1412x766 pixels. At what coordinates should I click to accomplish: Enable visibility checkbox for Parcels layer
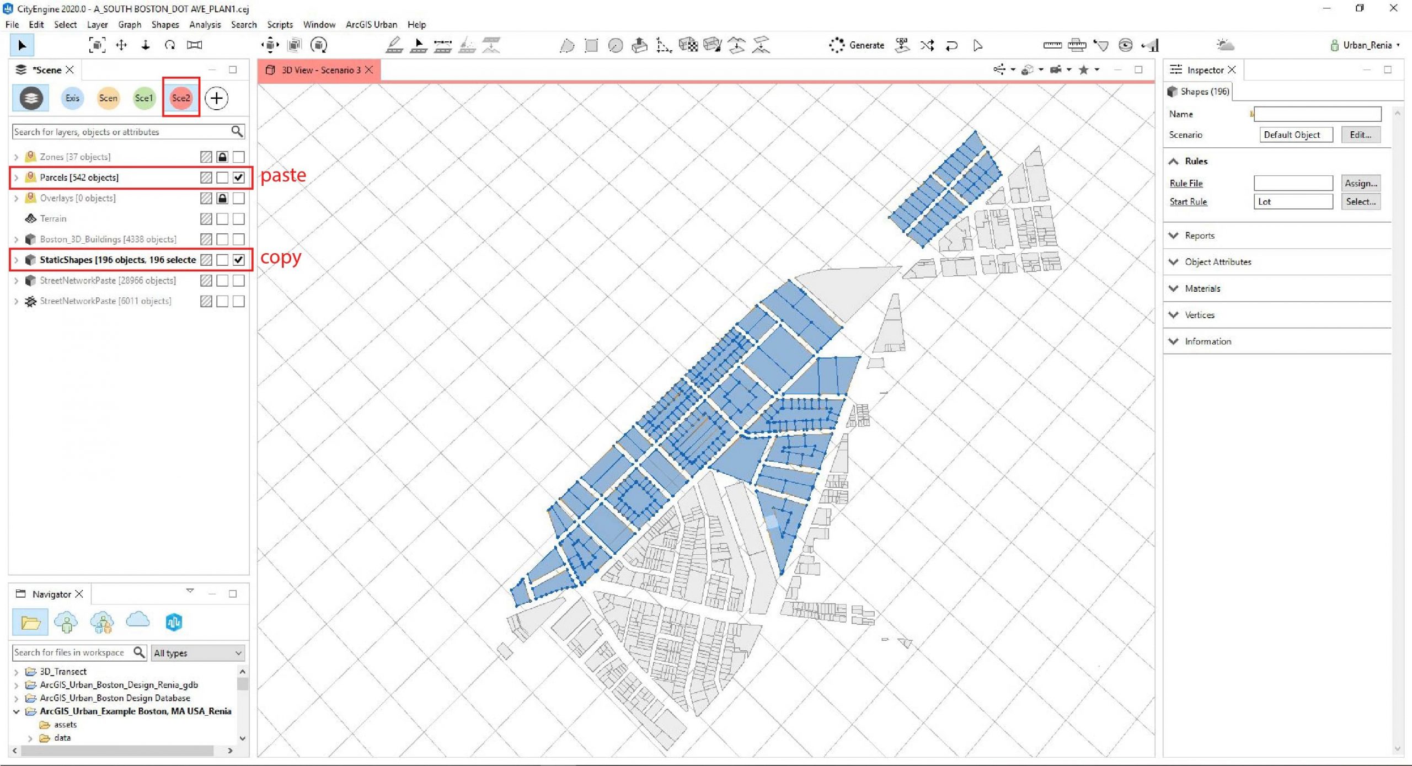click(x=239, y=178)
